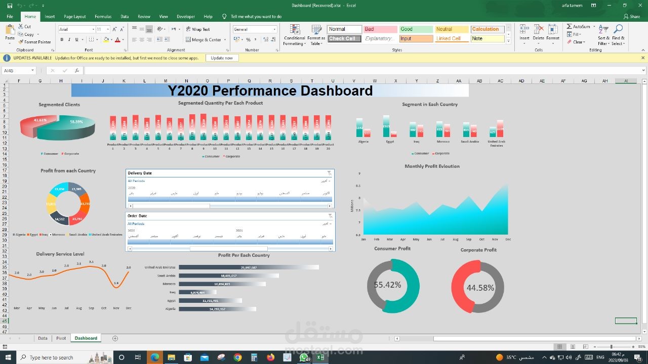Open the Clear dropdown in Editing group
Image resolution: width=648 pixels, height=364 pixels.
point(576,42)
